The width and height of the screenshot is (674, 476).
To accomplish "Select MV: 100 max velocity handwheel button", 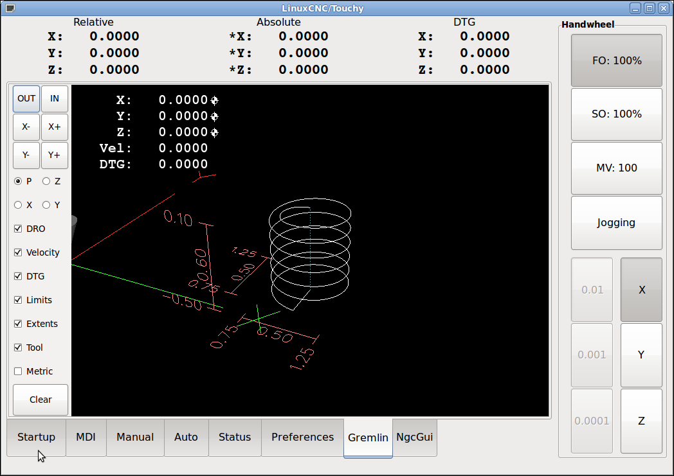I will coord(617,168).
